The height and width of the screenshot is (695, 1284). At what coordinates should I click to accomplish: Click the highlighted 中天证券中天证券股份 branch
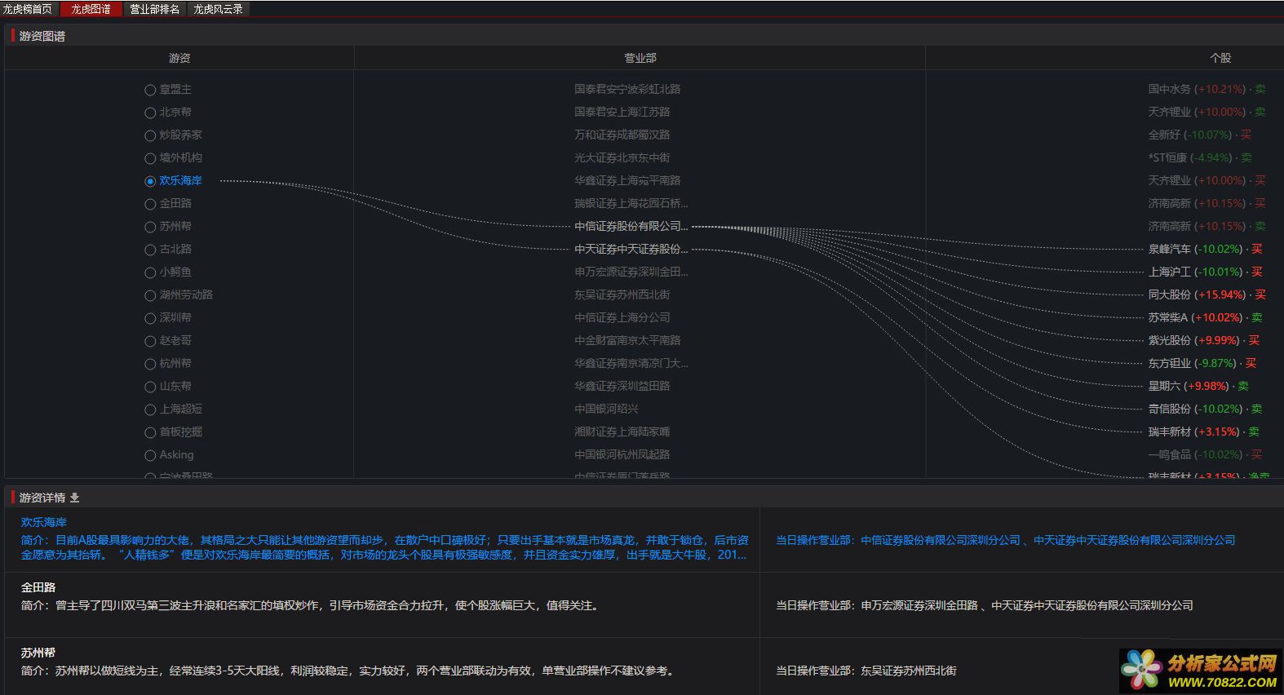pyautogui.click(x=631, y=249)
